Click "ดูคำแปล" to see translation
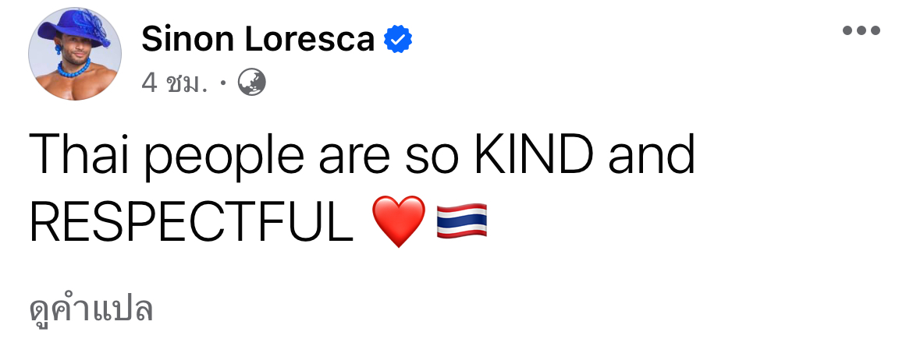Viewport: 913px width, 339px height. 91,310
